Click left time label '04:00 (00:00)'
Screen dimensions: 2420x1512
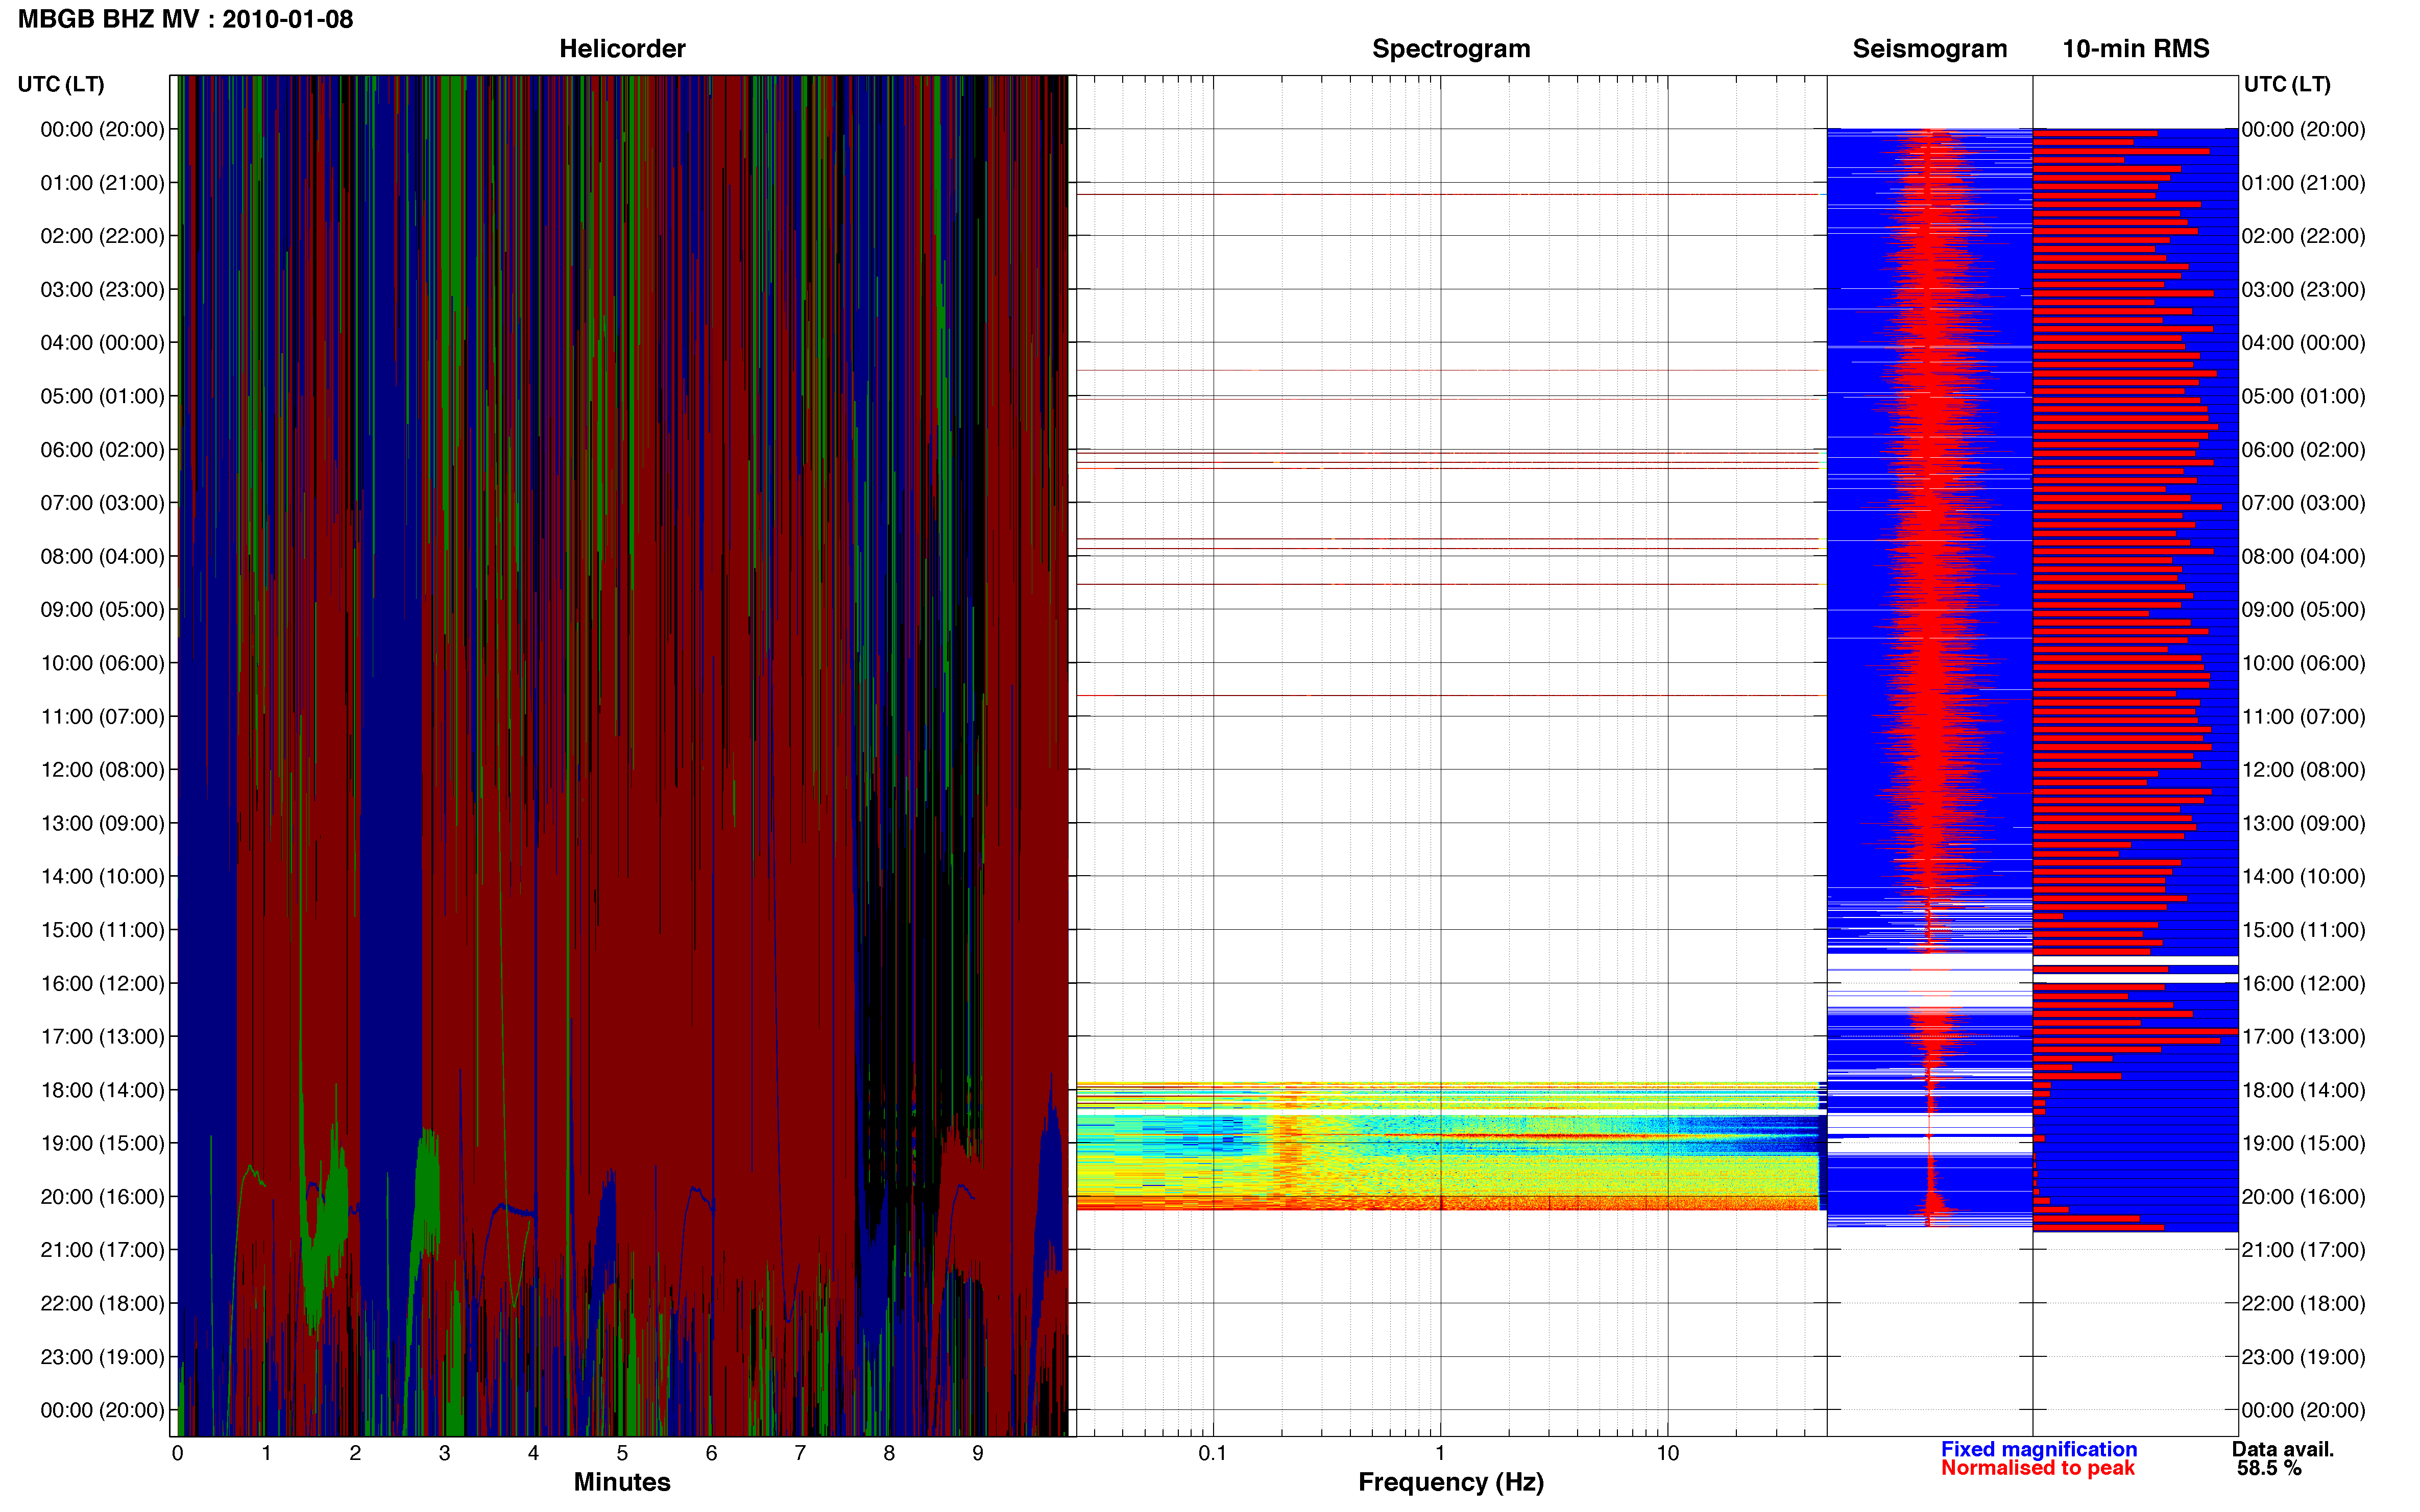[x=102, y=343]
